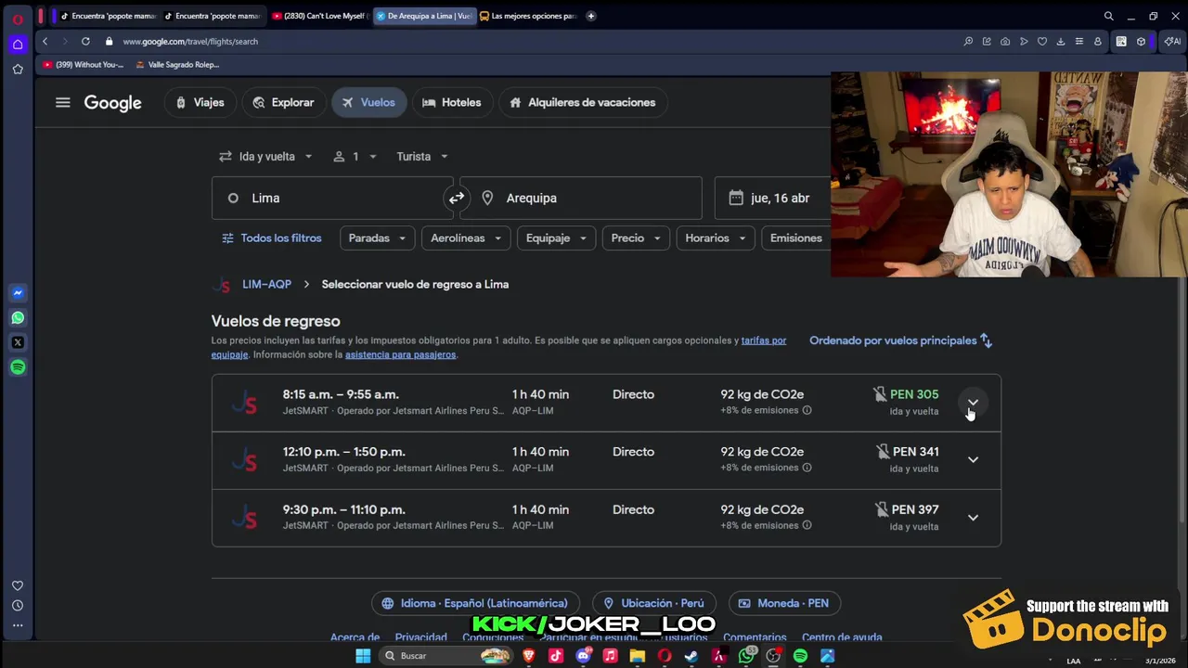Viewport: 1188px width, 668px height.
Task: Open passenger count dropdown
Action: pyautogui.click(x=355, y=156)
